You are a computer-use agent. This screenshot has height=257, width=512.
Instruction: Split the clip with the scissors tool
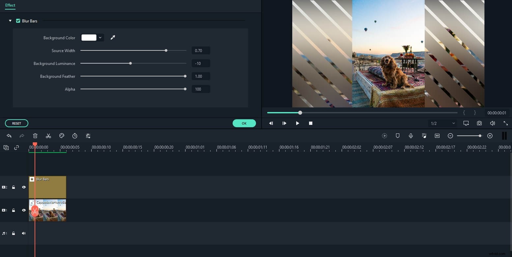click(x=48, y=135)
